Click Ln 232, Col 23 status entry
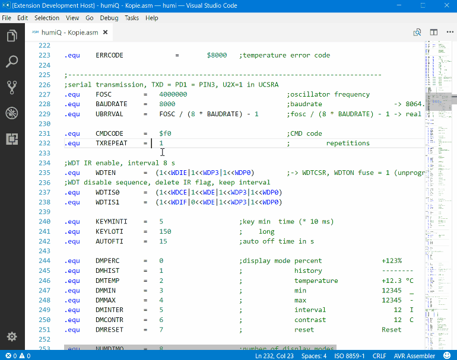Image resolution: width=457 pixels, height=360 pixels. point(274,356)
